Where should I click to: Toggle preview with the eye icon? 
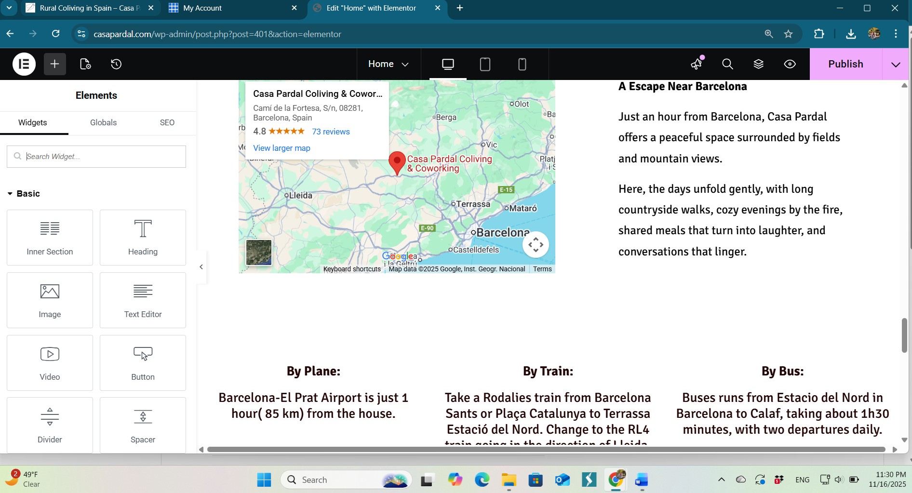pyautogui.click(x=790, y=64)
